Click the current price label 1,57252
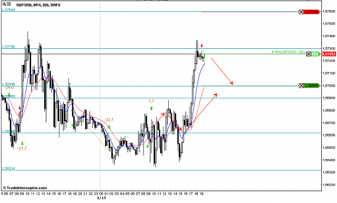The image size is (337, 203). 329,54
